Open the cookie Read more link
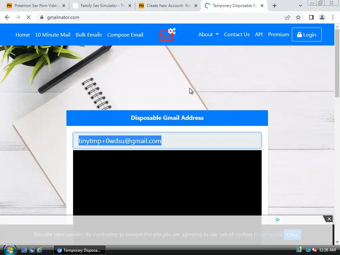The height and width of the screenshot is (255, 340). pos(268,234)
